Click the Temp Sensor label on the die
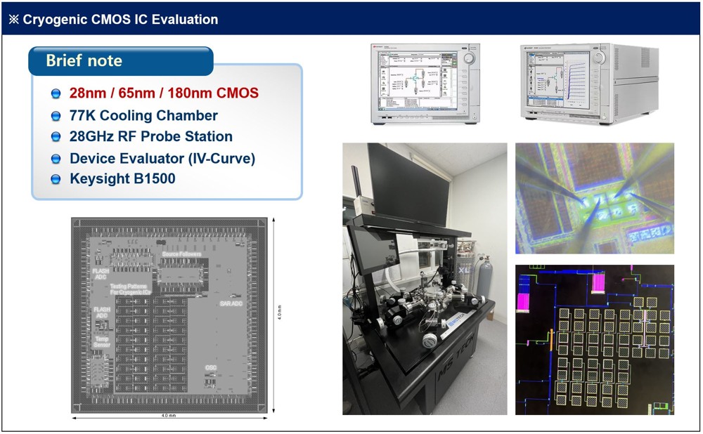This screenshot has width=703, height=434. click(101, 342)
